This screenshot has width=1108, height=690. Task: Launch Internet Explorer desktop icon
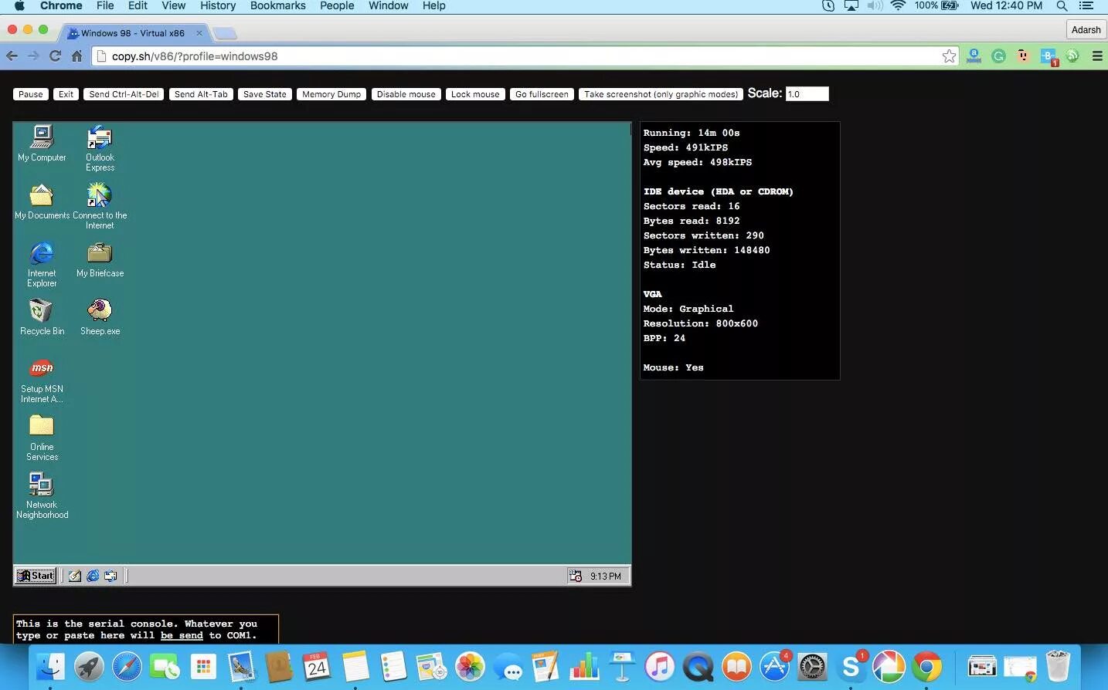pyautogui.click(x=42, y=264)
